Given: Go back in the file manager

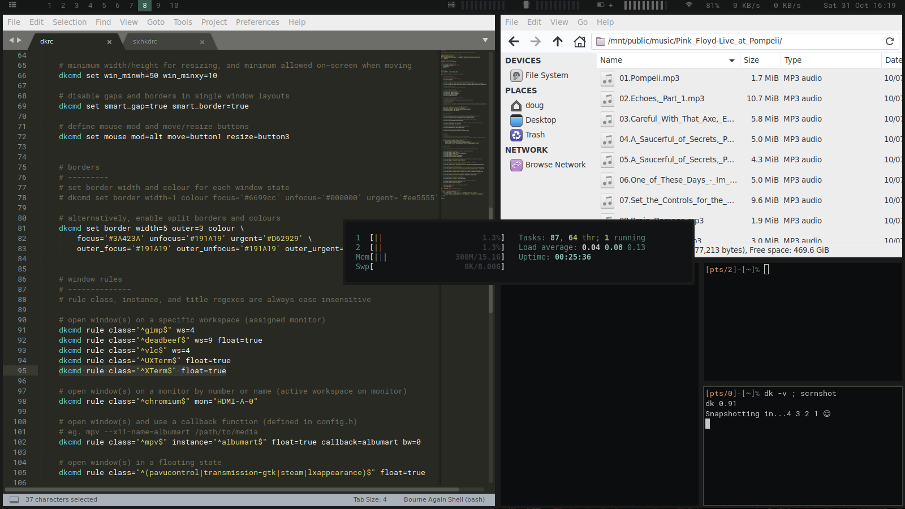Looking at the screenshot, I should pyautogui.click(x=514, y=41).
